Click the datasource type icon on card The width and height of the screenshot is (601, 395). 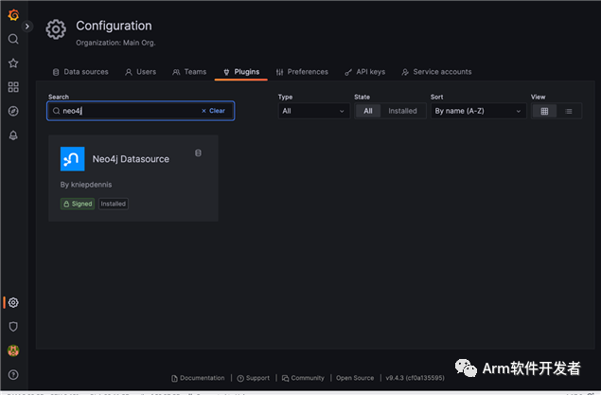coord(198,153)
